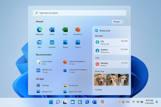Viewport: 161px width, 107px height.
Task: Open Andrew's message in Phone Link
Action: (x=112, y=51)
